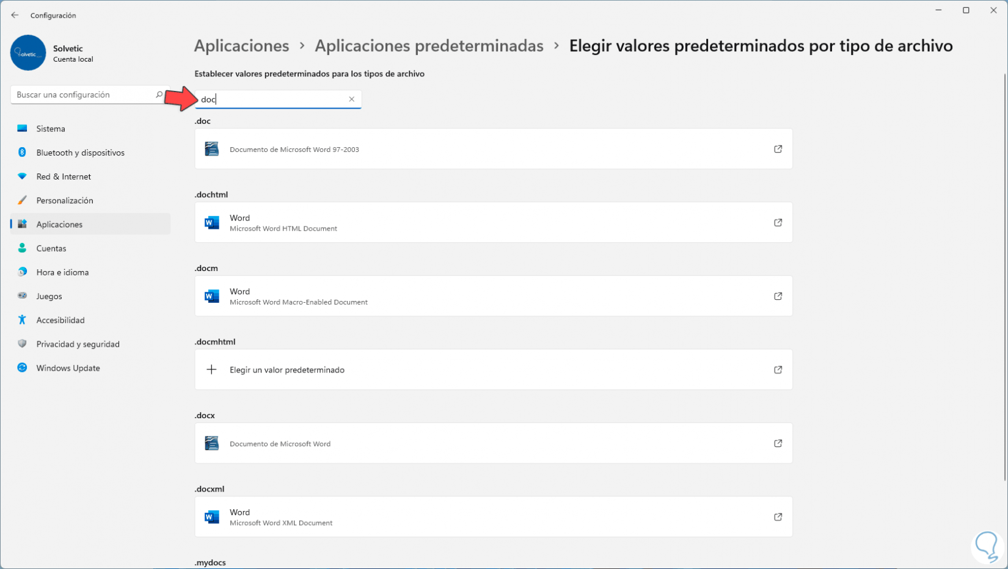Screen dimensions: 1008x569
Task: Open external link icon for .doc default
Action: click(778, 149)
